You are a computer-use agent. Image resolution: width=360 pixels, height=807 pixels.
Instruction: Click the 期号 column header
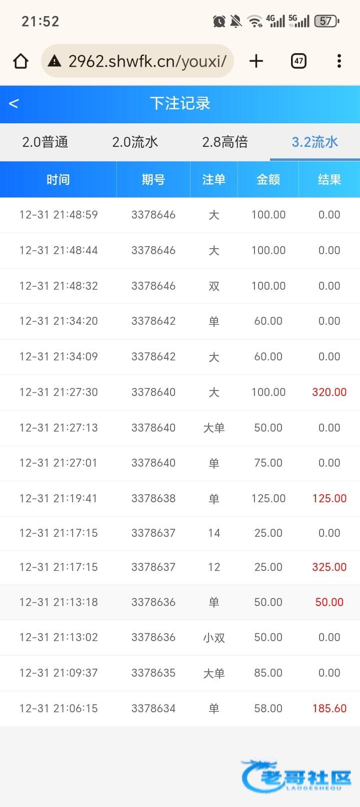click(x=153, y=179)
